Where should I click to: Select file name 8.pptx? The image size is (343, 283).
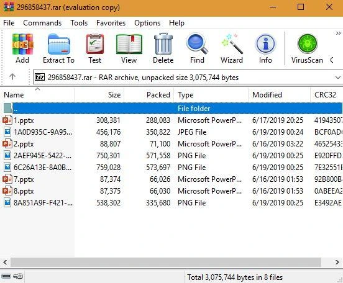pyautogui.click(x=24, y=191)
